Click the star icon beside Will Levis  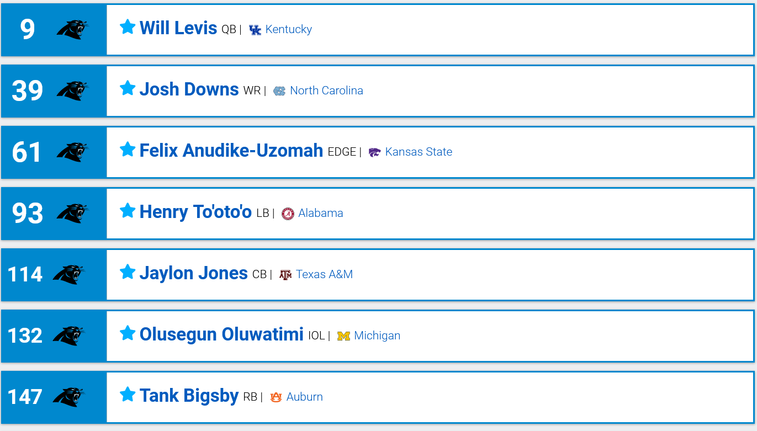[128, 26]
